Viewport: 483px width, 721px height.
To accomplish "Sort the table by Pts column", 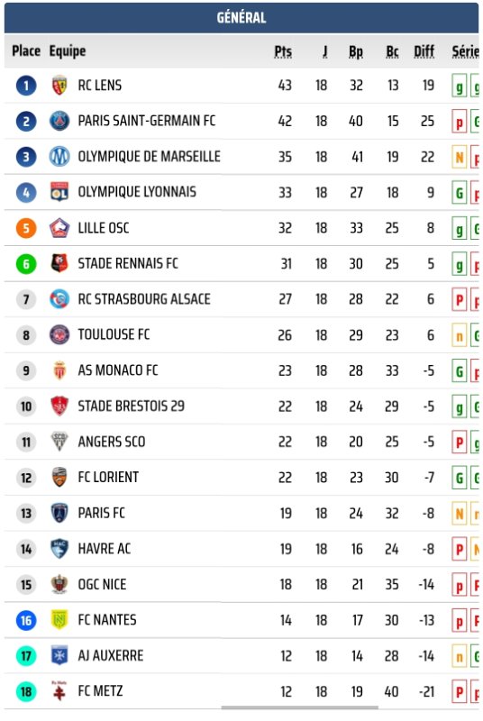I will [283, 51].
